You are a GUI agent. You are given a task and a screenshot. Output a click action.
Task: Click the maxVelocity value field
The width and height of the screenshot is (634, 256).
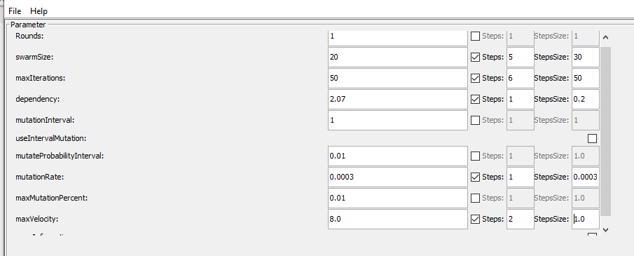coord(398,219)
